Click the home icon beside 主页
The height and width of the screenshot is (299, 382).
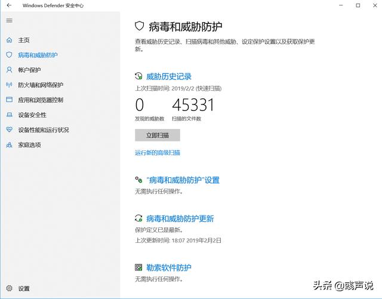tap(10, 40)
